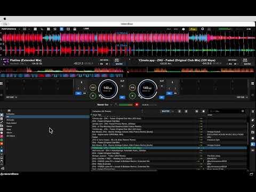
Task: Open the left HOT CUE pad mode dropdown
Action: 12,97
